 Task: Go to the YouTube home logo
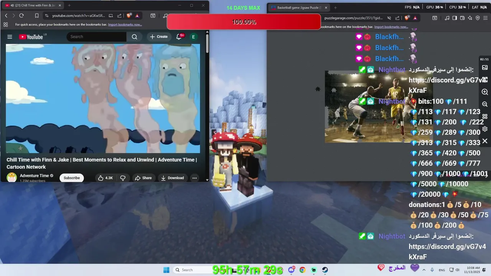coord(31,37)
